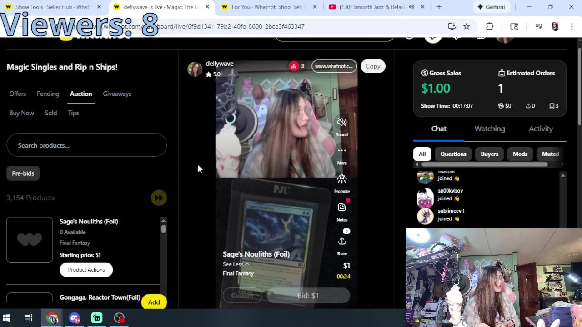Click dellywave's profile avatar
This screenshot has width=582, height=327.
coord(195,69)
